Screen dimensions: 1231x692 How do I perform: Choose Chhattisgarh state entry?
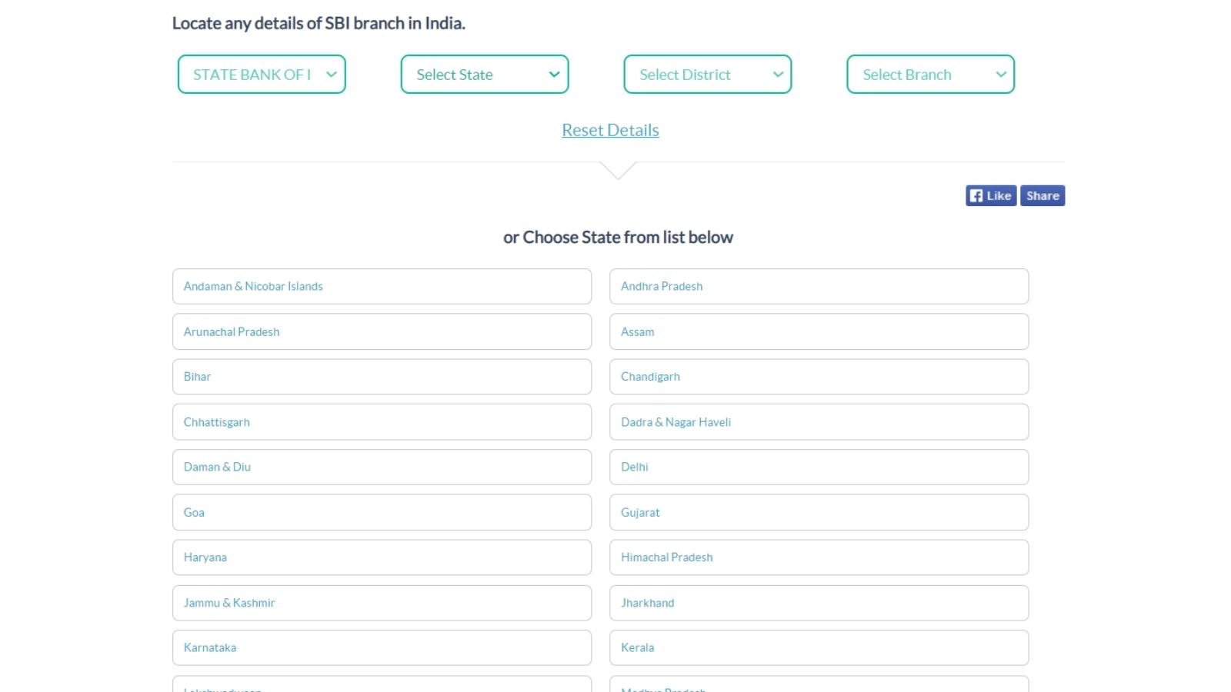(x=382, y=422)
